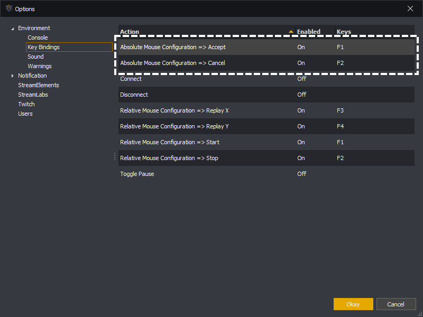Click F3 key cell for Replay X
Image resolution: width=423 pixels, height=317 pixels.
(340, 110)
